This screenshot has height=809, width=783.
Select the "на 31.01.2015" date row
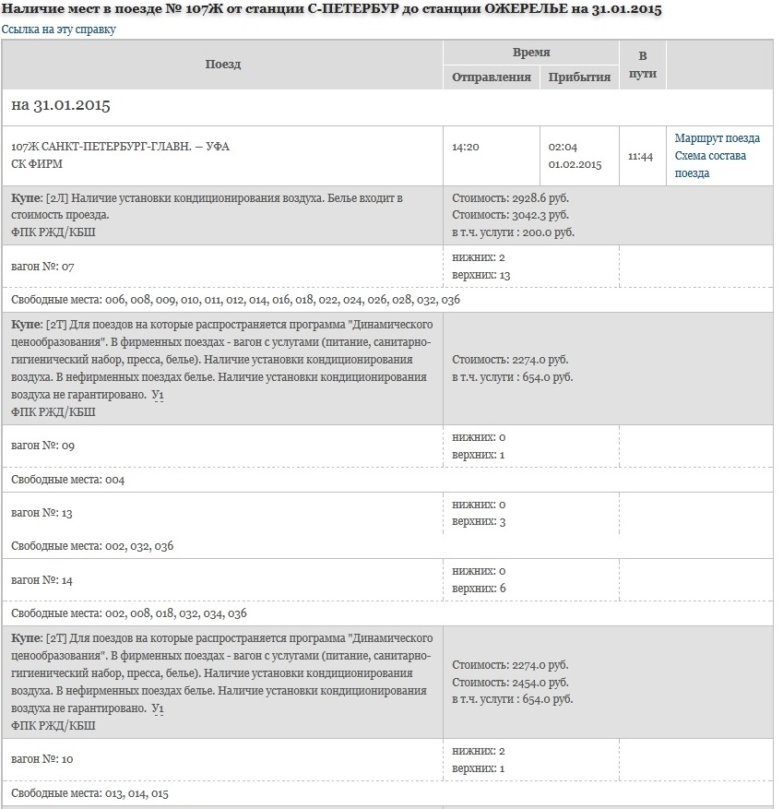pos(61,105)
